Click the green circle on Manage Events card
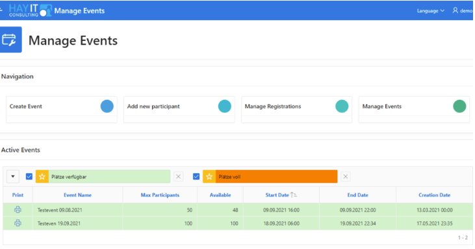The image size is (475, 249). click(x=459, y=106)
